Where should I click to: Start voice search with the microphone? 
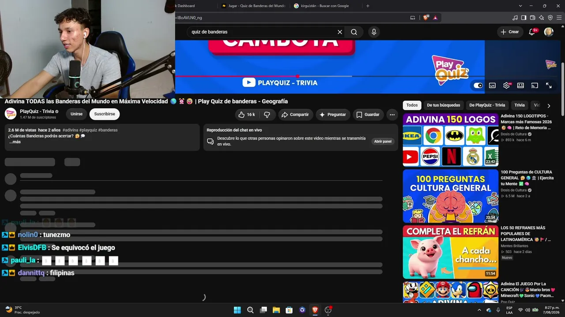(x=374, y=32)
